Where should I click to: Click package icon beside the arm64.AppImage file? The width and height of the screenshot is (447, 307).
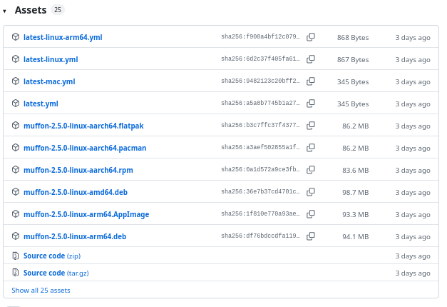[x=16, y=214]
